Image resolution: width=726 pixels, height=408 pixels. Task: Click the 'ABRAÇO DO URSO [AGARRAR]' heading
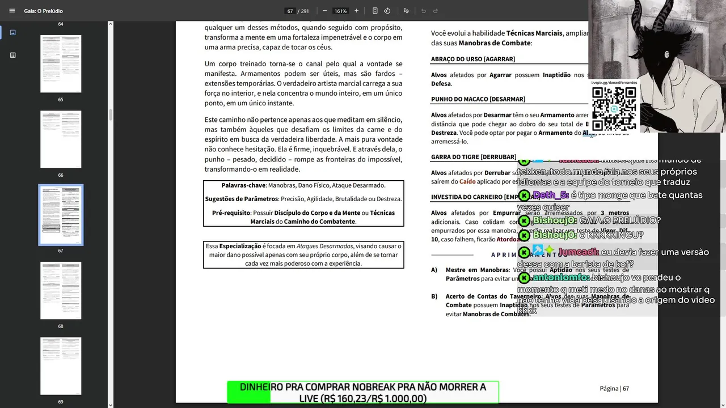point(473,59)
